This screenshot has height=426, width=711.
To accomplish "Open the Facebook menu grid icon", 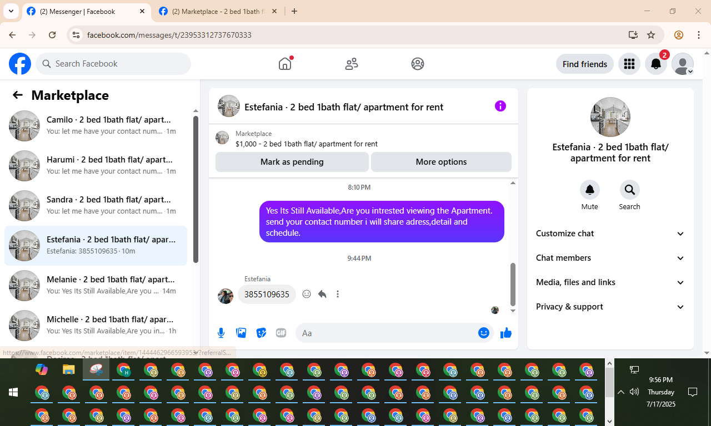I will 629,64.
